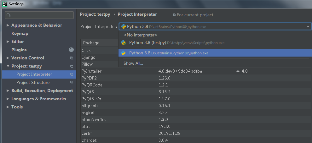Close the Project Interpreter dropdown arrow

(308, 27)
